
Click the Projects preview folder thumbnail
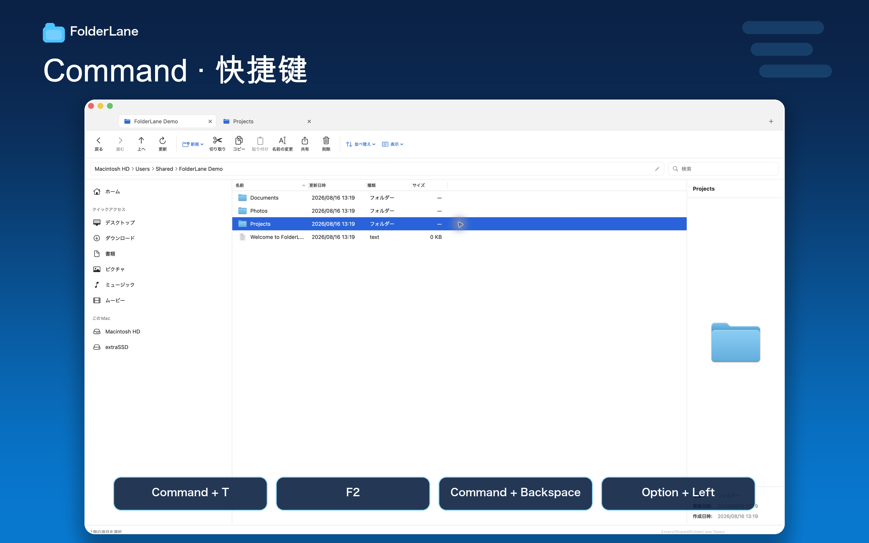735,342
